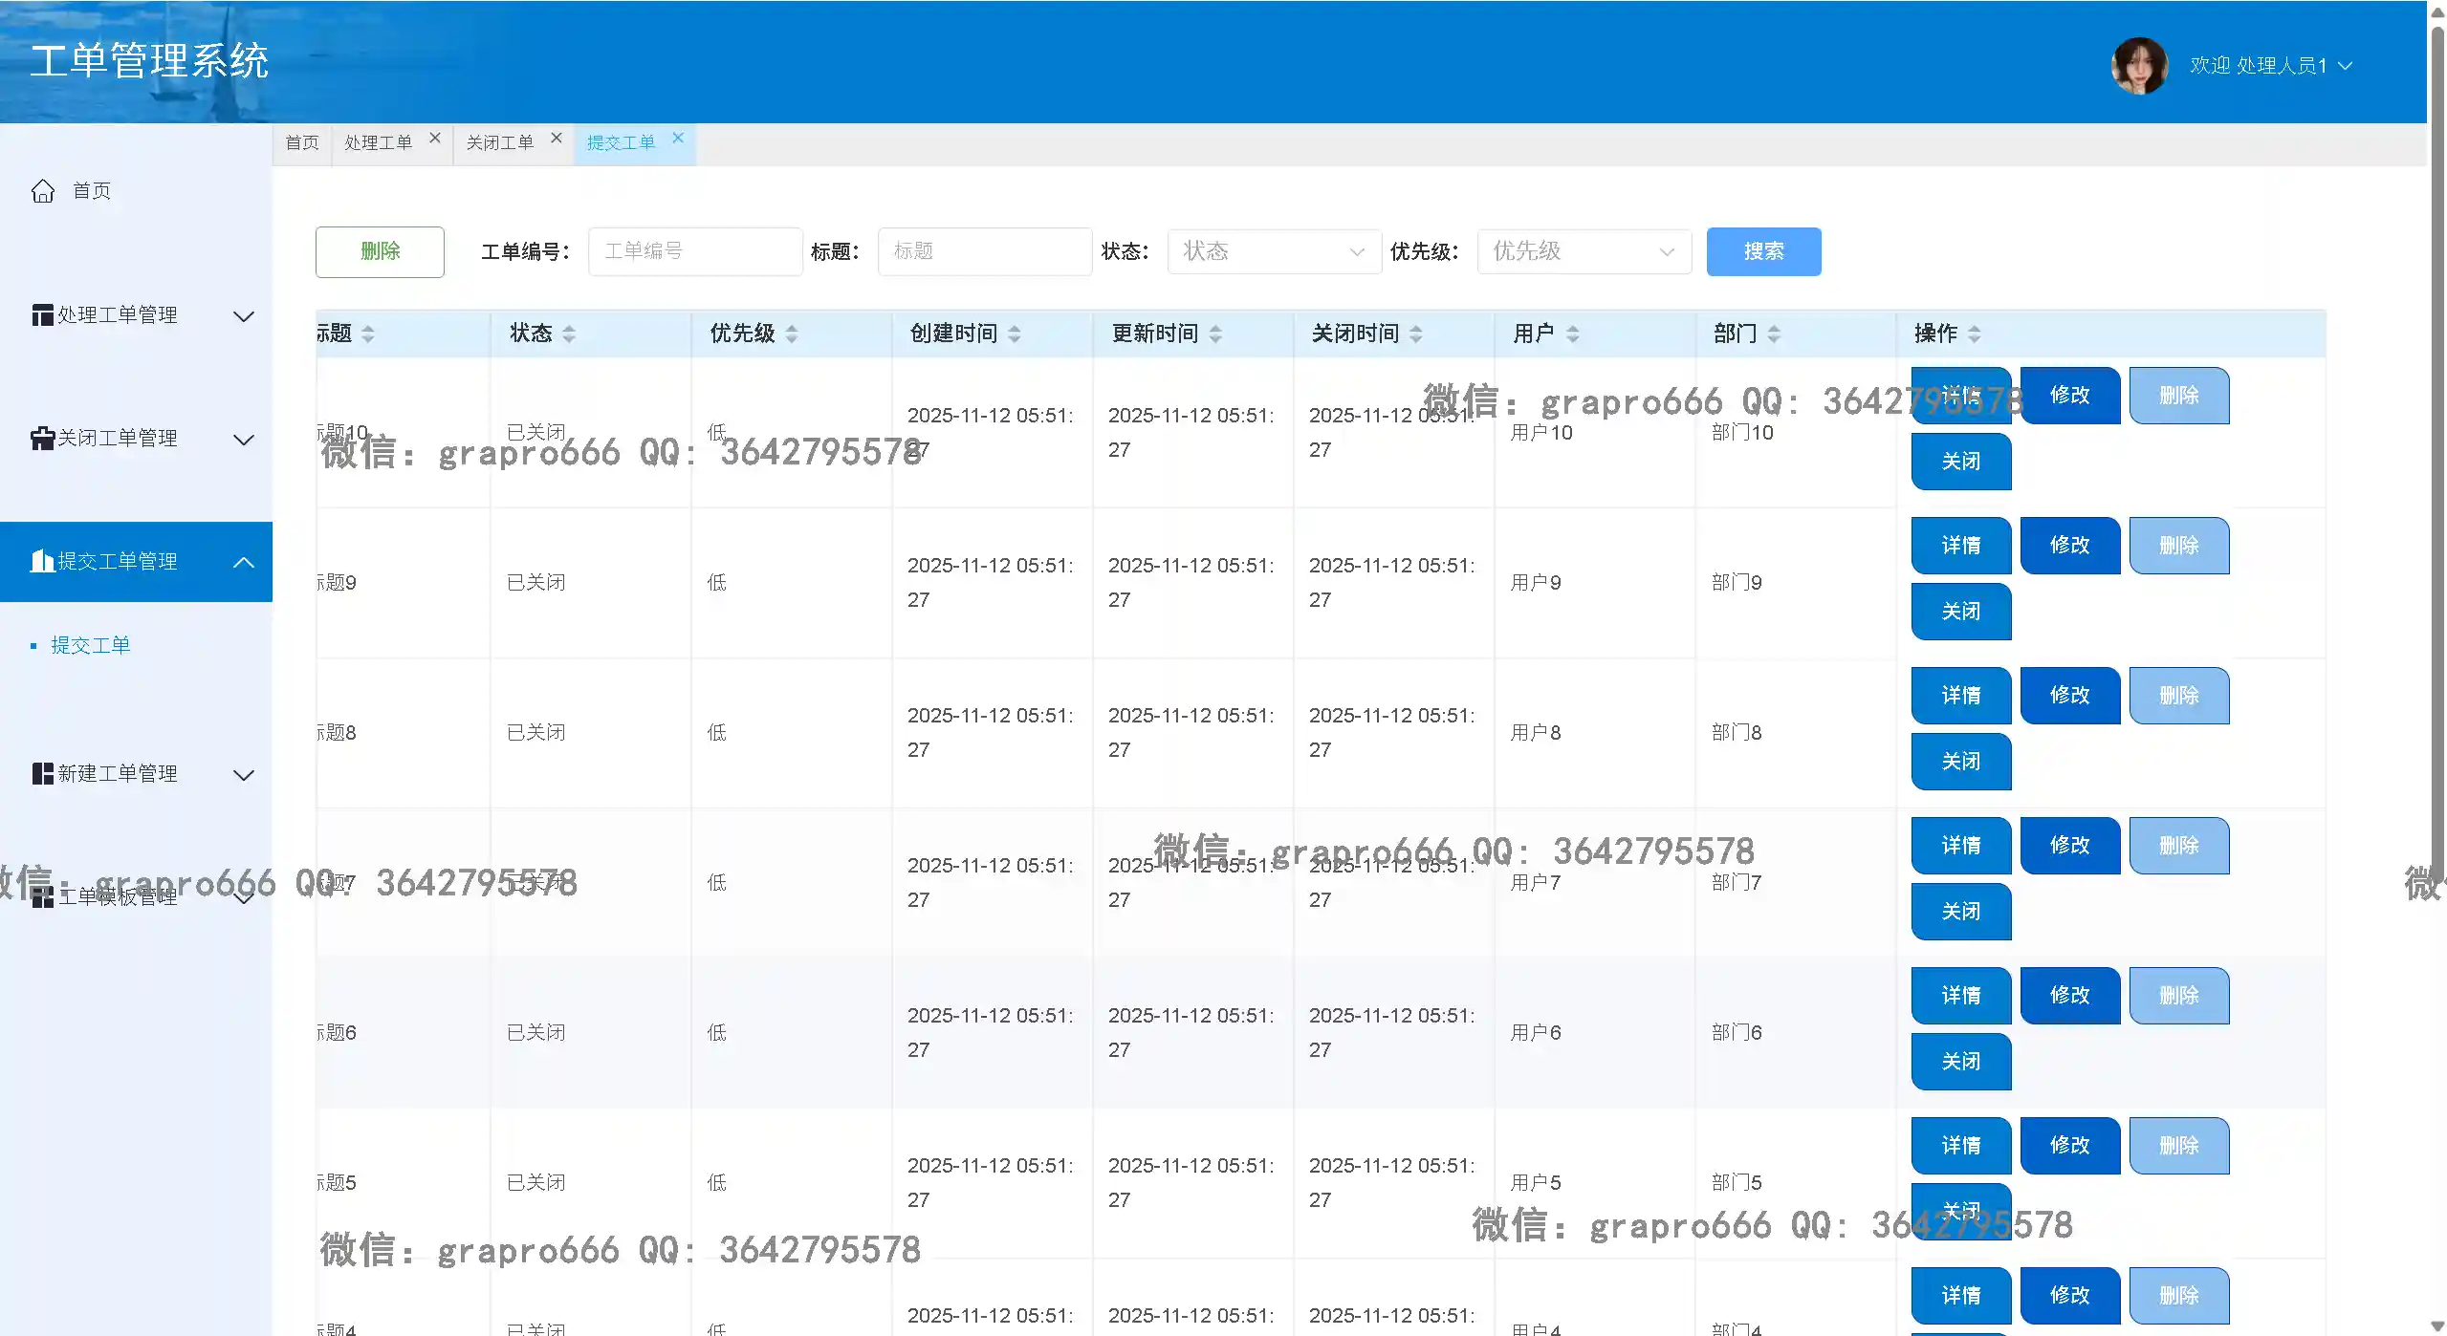
Task: Click the home icon in sidebar
Action: tap(43, 191)
